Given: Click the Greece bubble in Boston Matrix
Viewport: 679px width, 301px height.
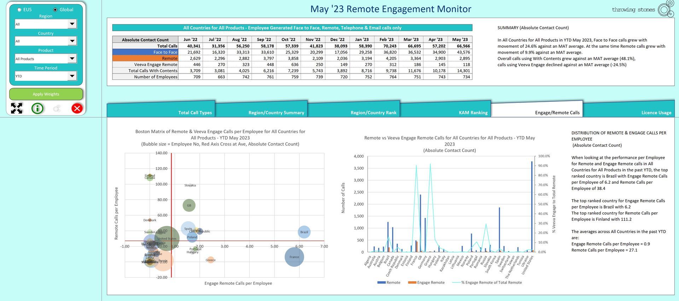Looking at the screenshot, I should pyautogui.click(x=210, y=260).
